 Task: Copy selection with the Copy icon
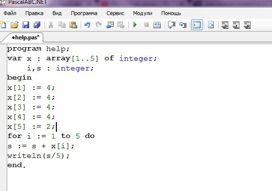coord(62,25)
